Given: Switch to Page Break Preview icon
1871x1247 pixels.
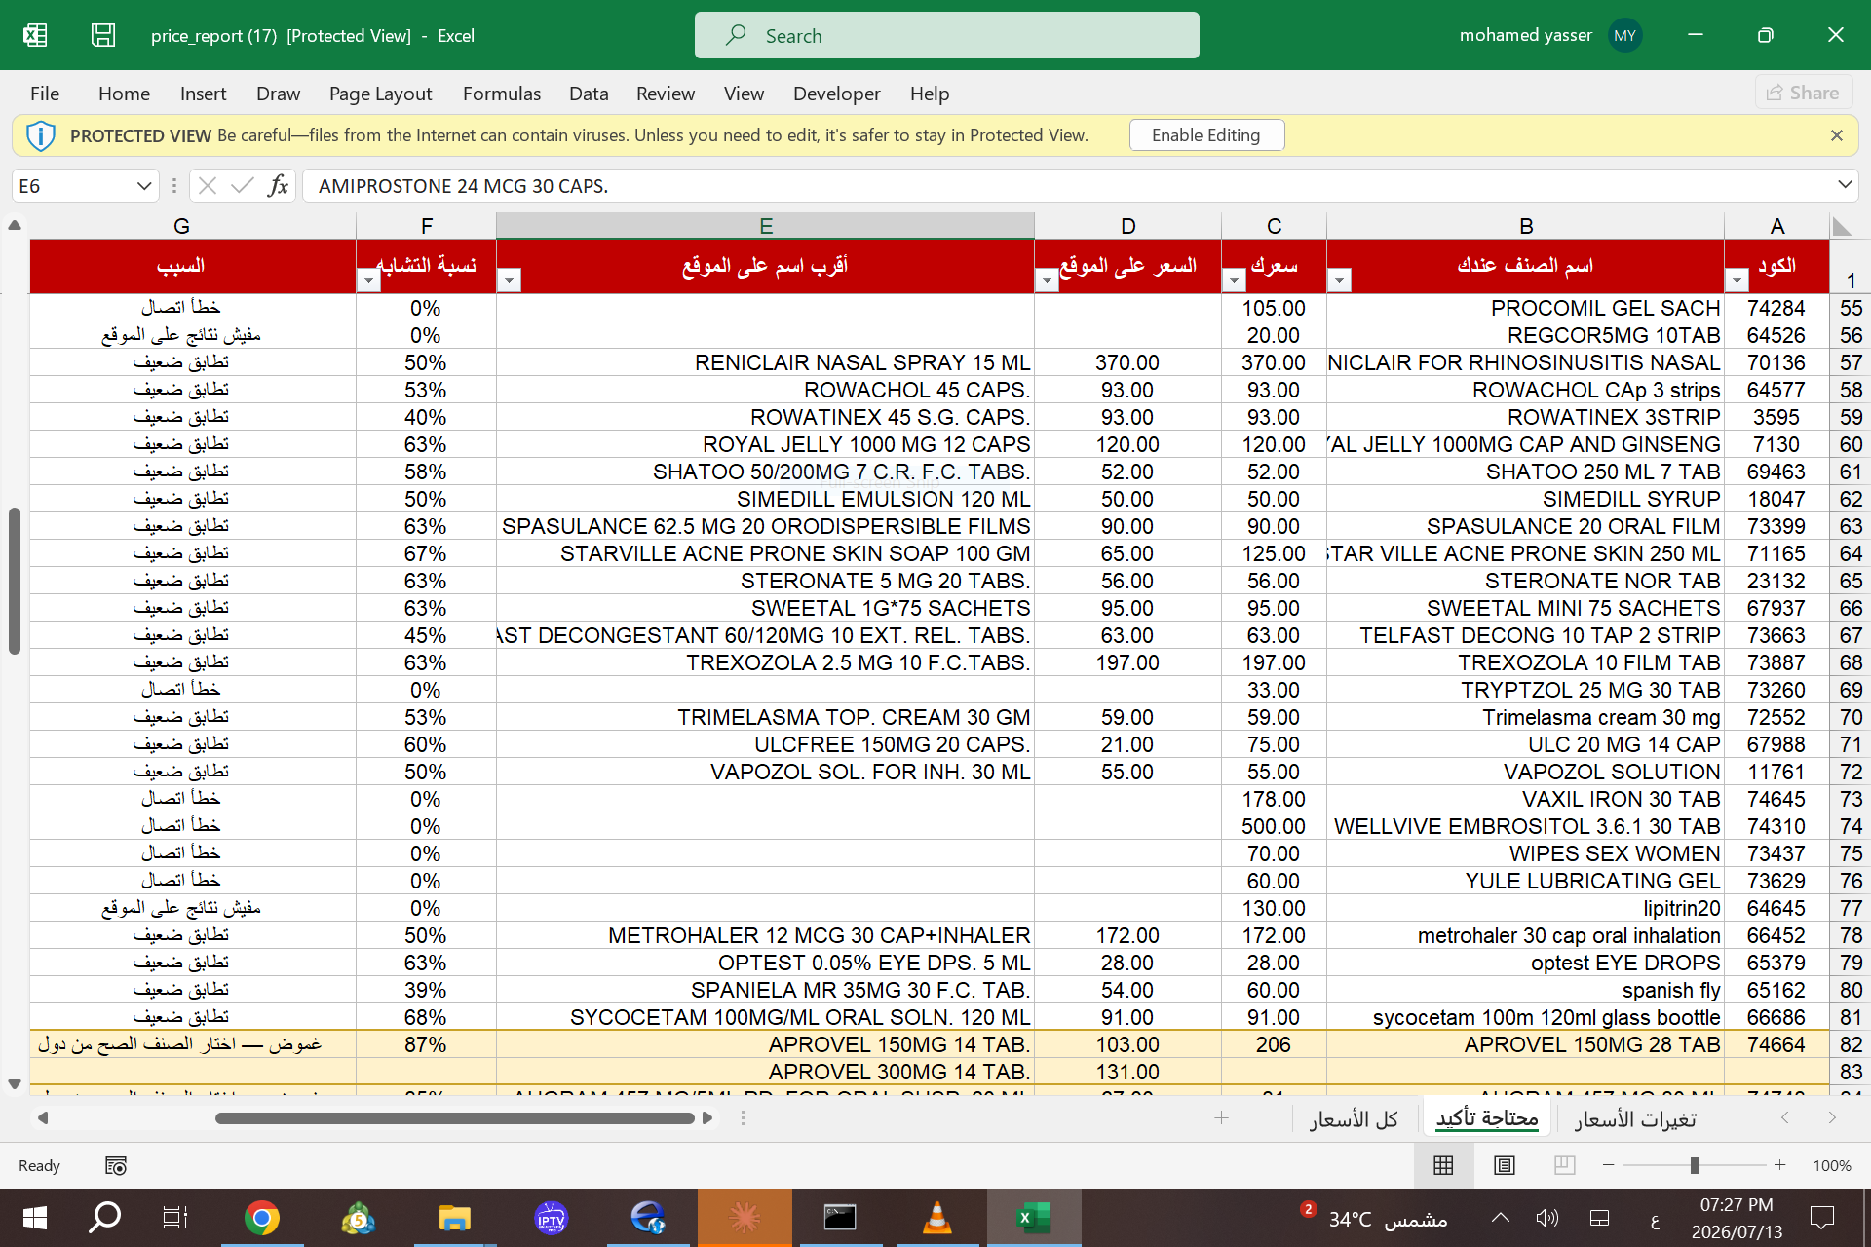Looking at the screenshot, I should (x=1565, y=1165).
